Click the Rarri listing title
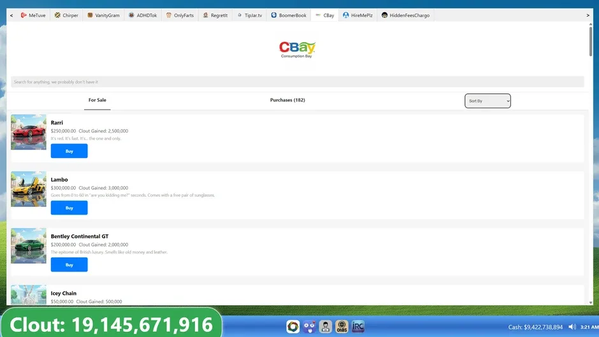 (x=57, y=123)
